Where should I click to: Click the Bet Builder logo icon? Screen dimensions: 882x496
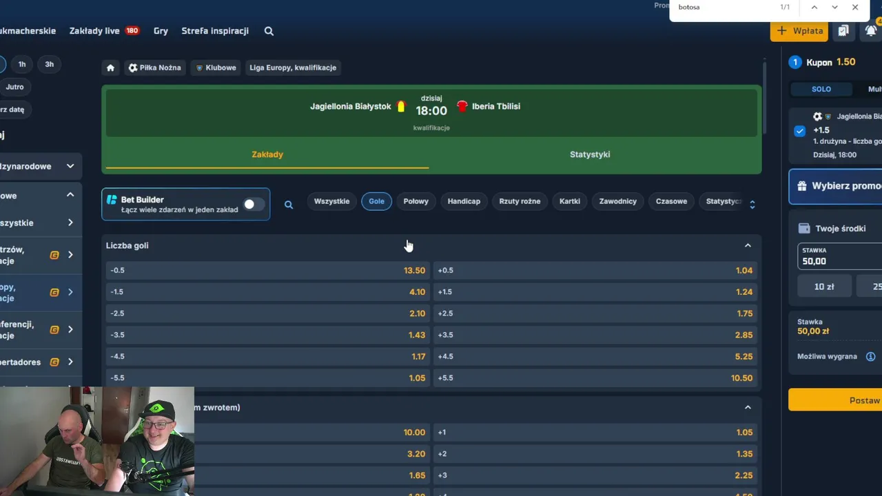pos(112,200)
